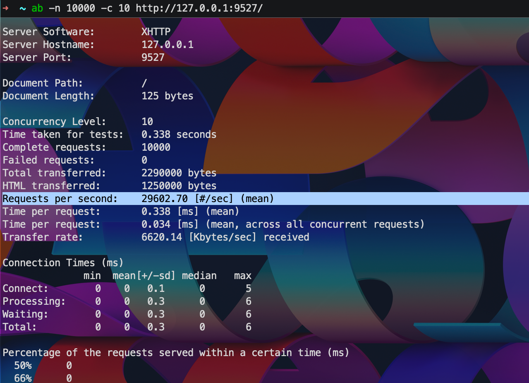
Task: Click the 'median' column header
Action: click(x=199, y=276)
